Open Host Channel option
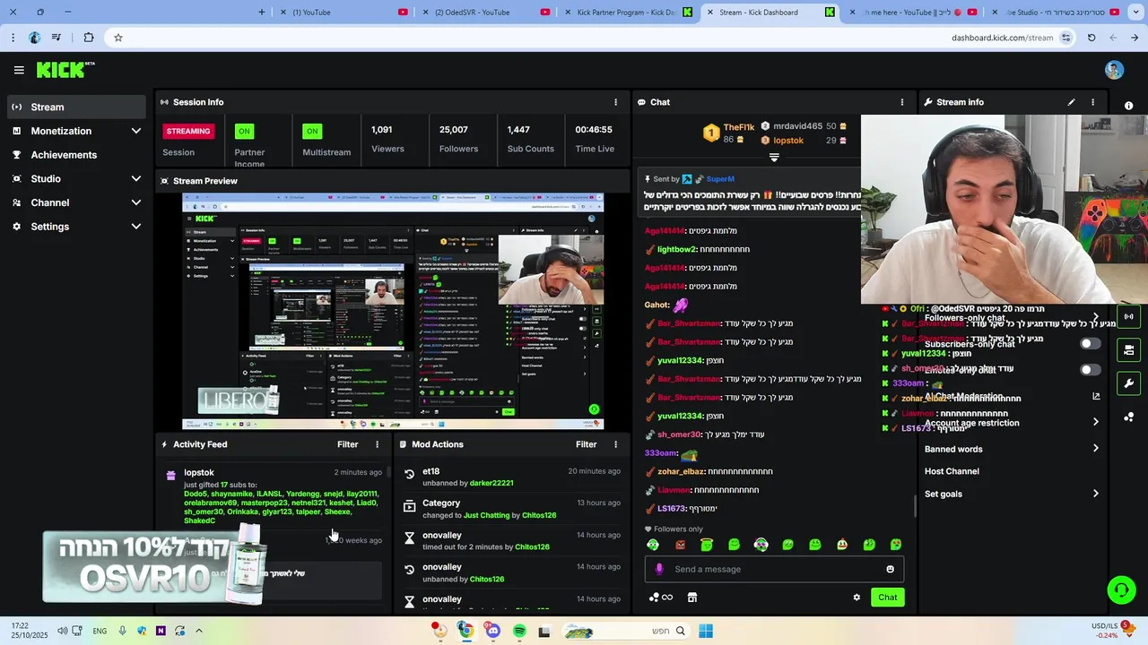This screenshot has height=645, width=1148. [x=952, y=471]
